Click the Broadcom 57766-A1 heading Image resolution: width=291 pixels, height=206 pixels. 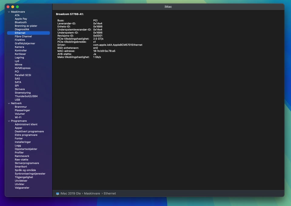(70, 14)
